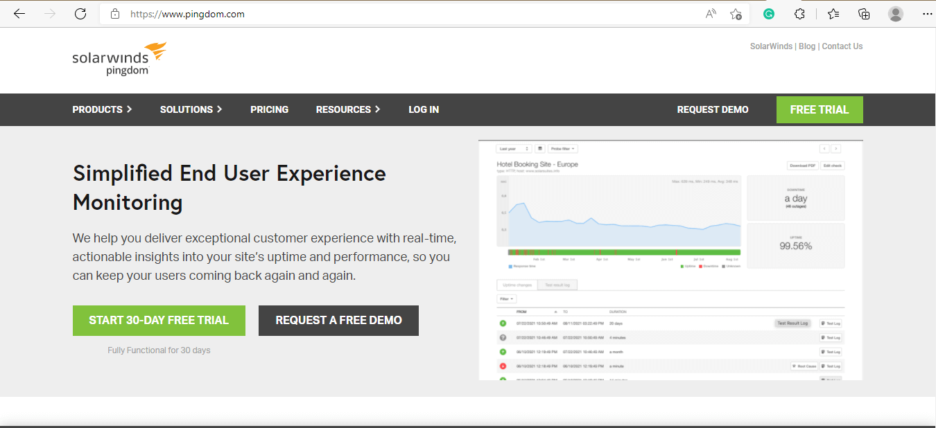Image resolution: width=936 pixels, height=428 pixels.
Task: Open the Blog link at top
Action: point(807,46)
